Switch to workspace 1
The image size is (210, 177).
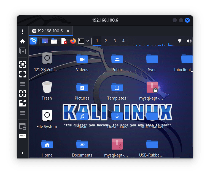coord(97,41)
